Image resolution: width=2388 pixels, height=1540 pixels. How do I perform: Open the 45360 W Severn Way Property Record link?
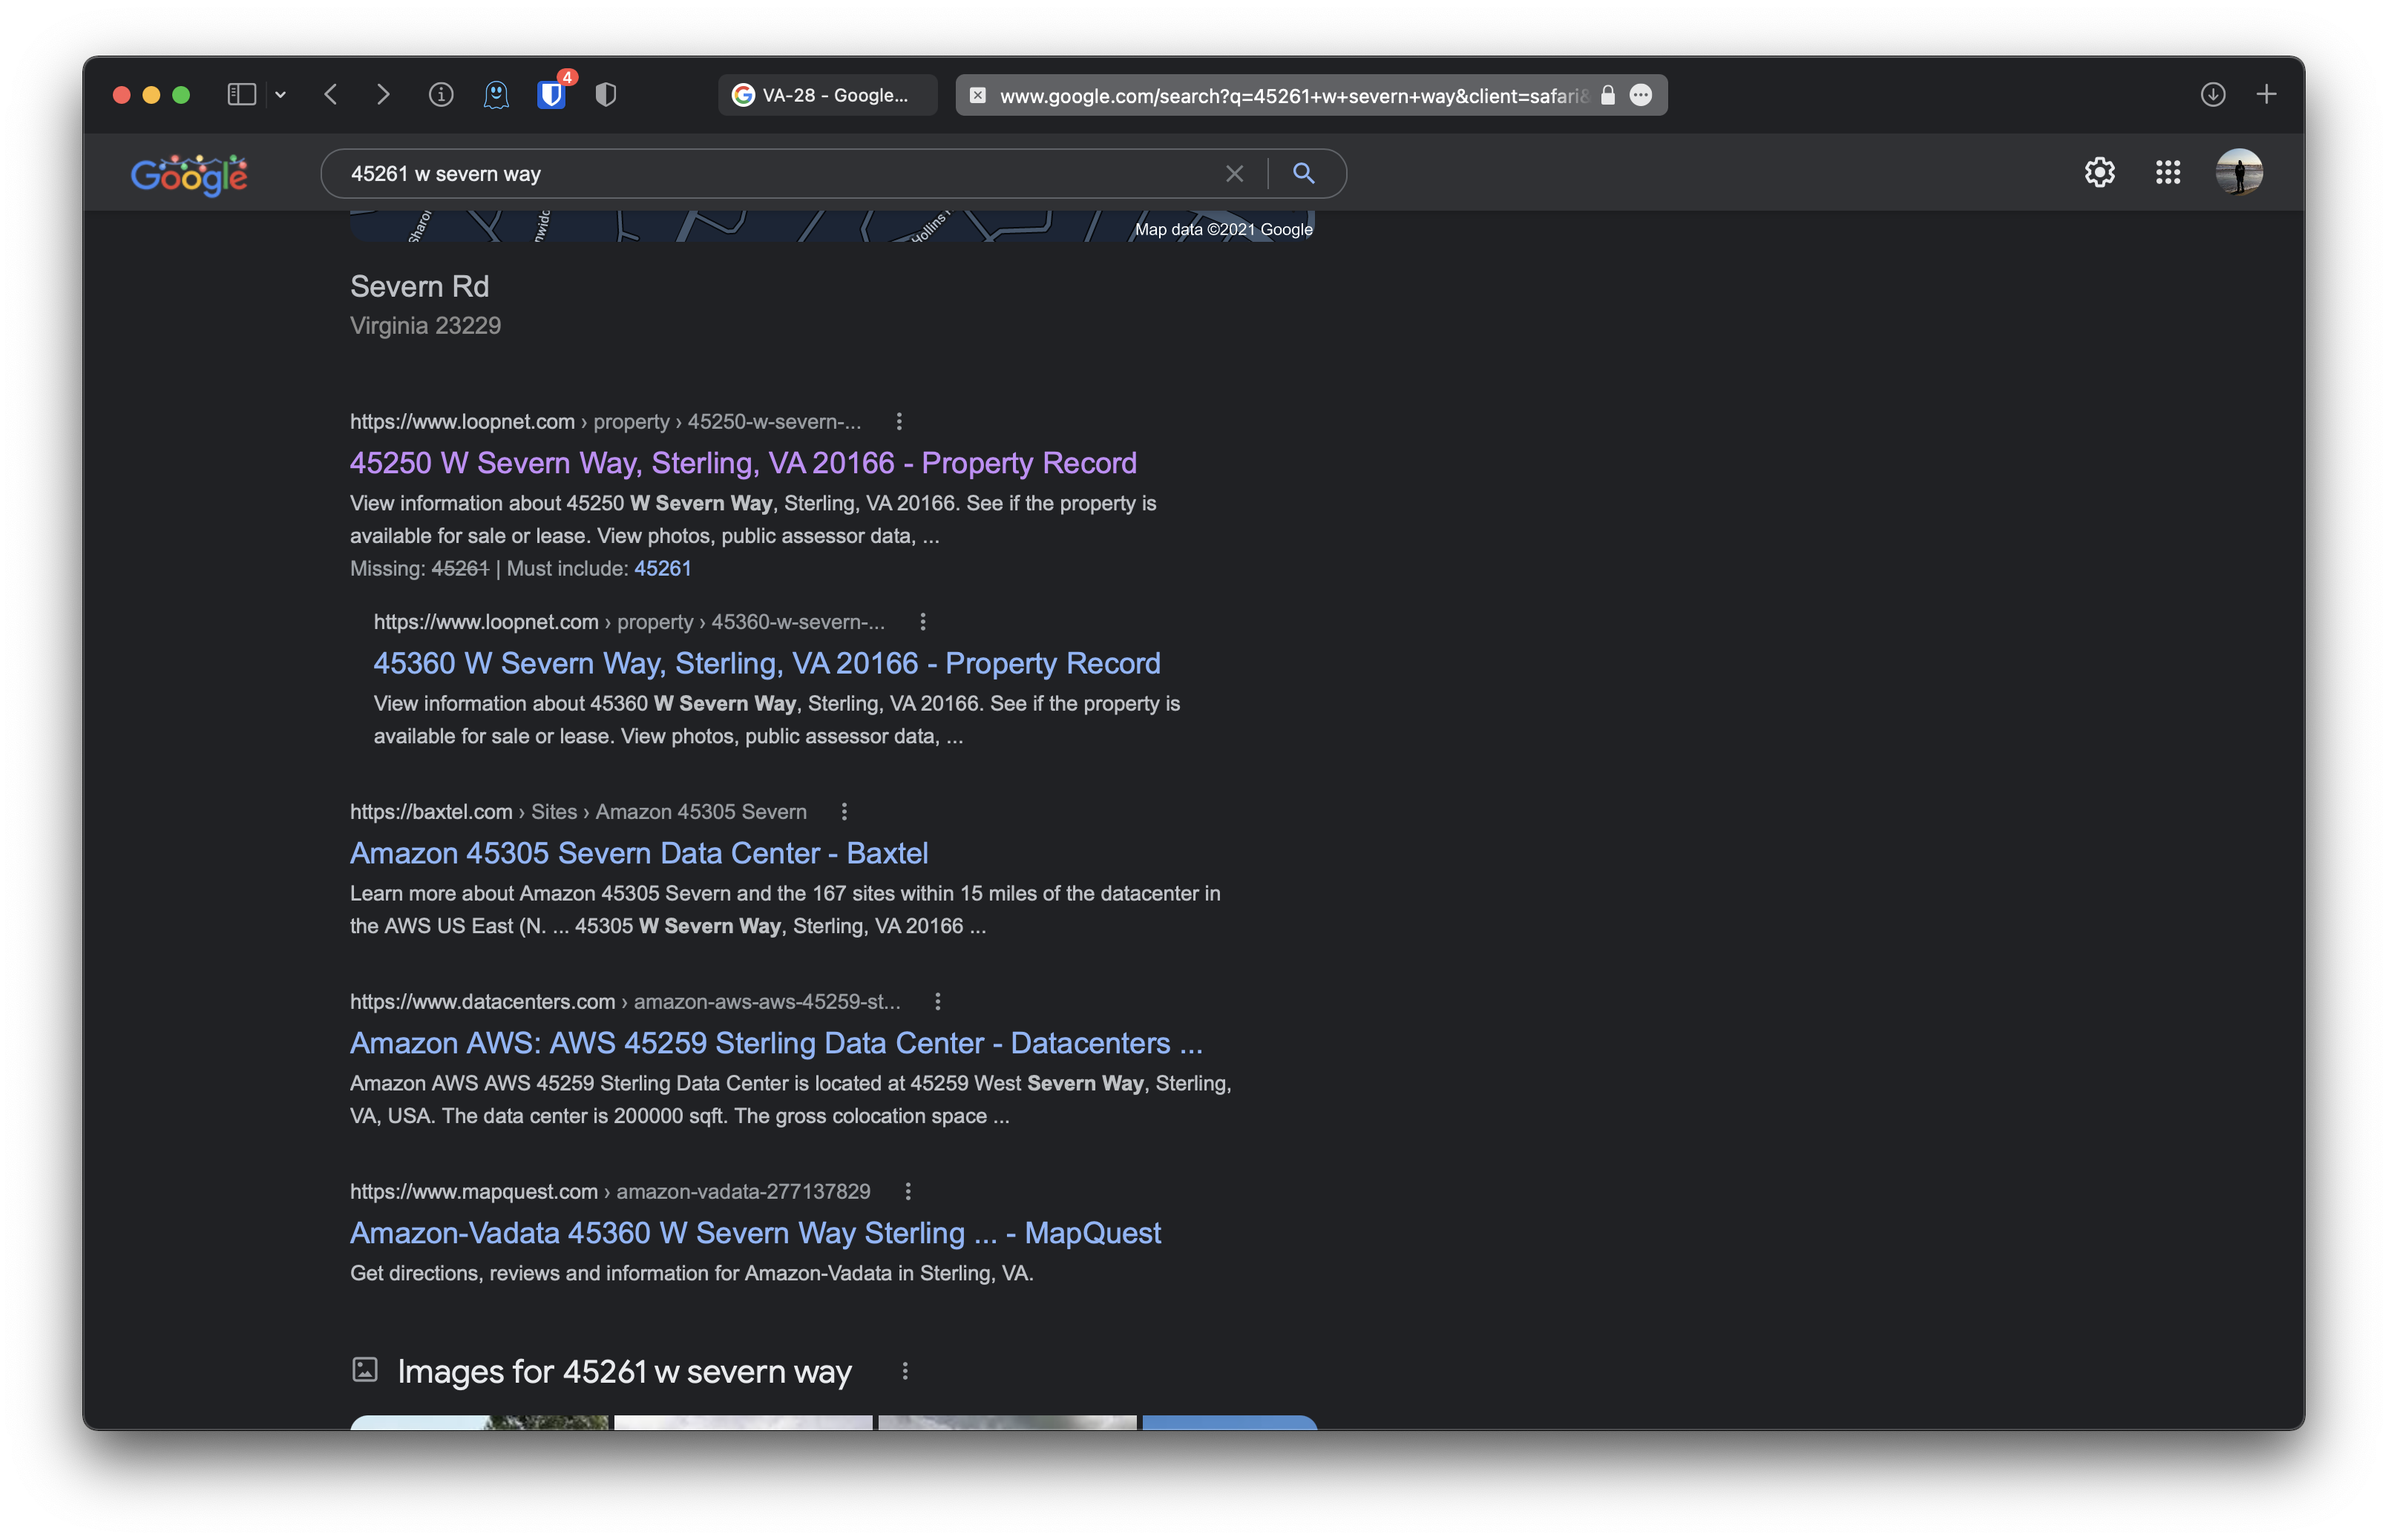click(767, 664)
